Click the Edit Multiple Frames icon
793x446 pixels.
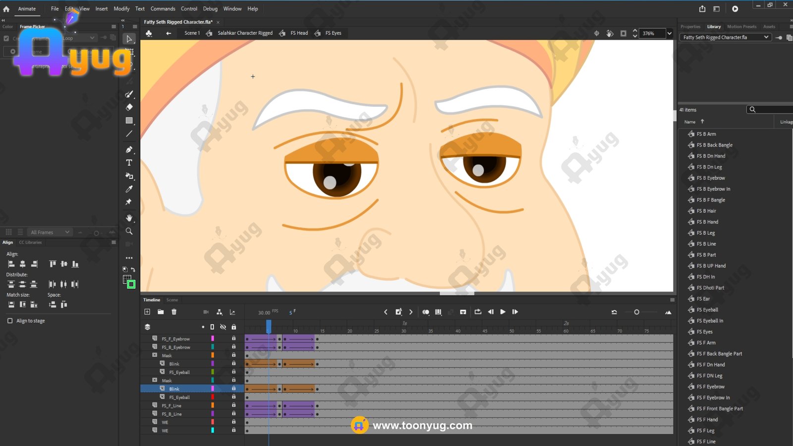(438, 312)
